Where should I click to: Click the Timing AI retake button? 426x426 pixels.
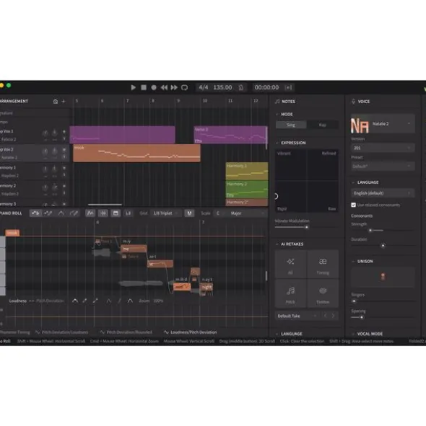click(x=323, y=265)
